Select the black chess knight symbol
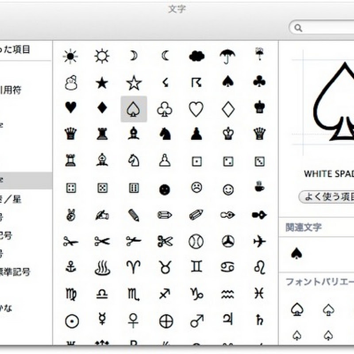Screen dimensions: 354x354 pos(165,134)
